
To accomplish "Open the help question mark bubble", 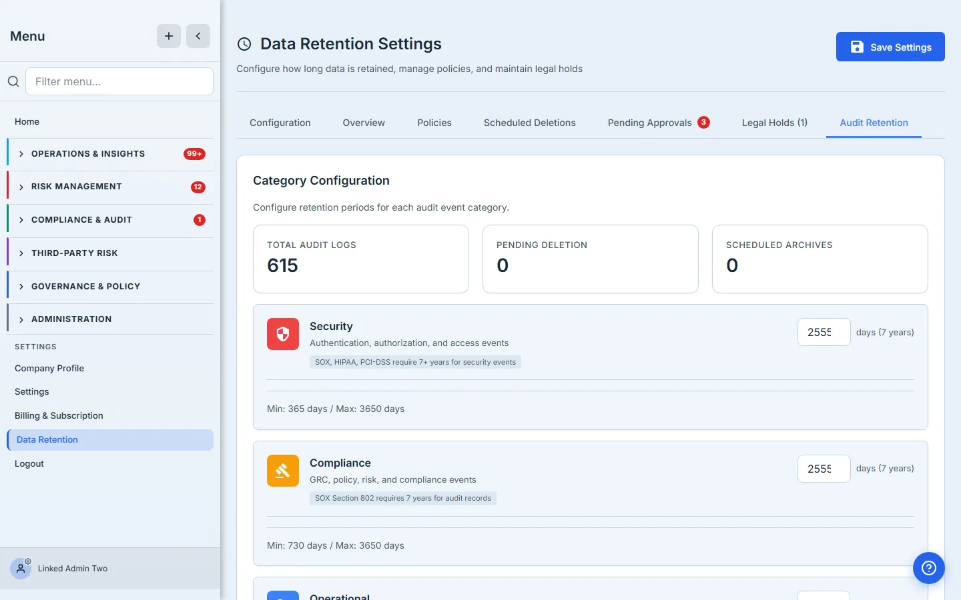I will [x=929, y=568].
